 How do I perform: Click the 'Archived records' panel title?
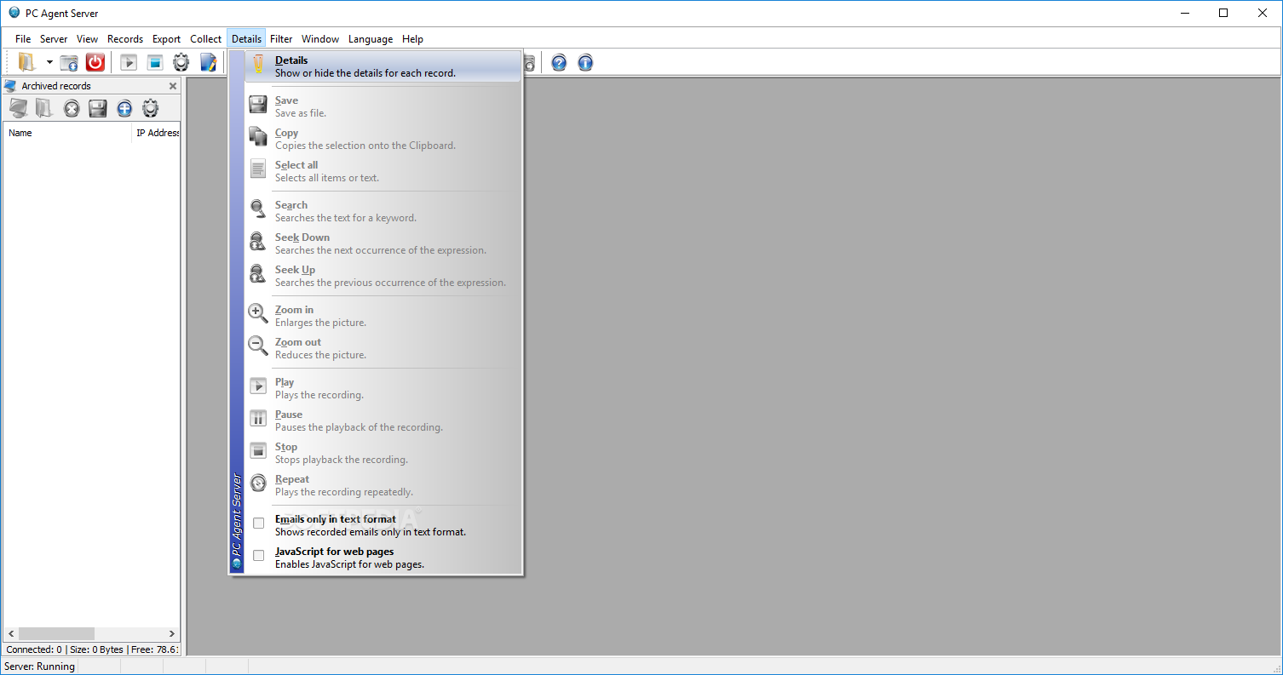pos(56,86)
